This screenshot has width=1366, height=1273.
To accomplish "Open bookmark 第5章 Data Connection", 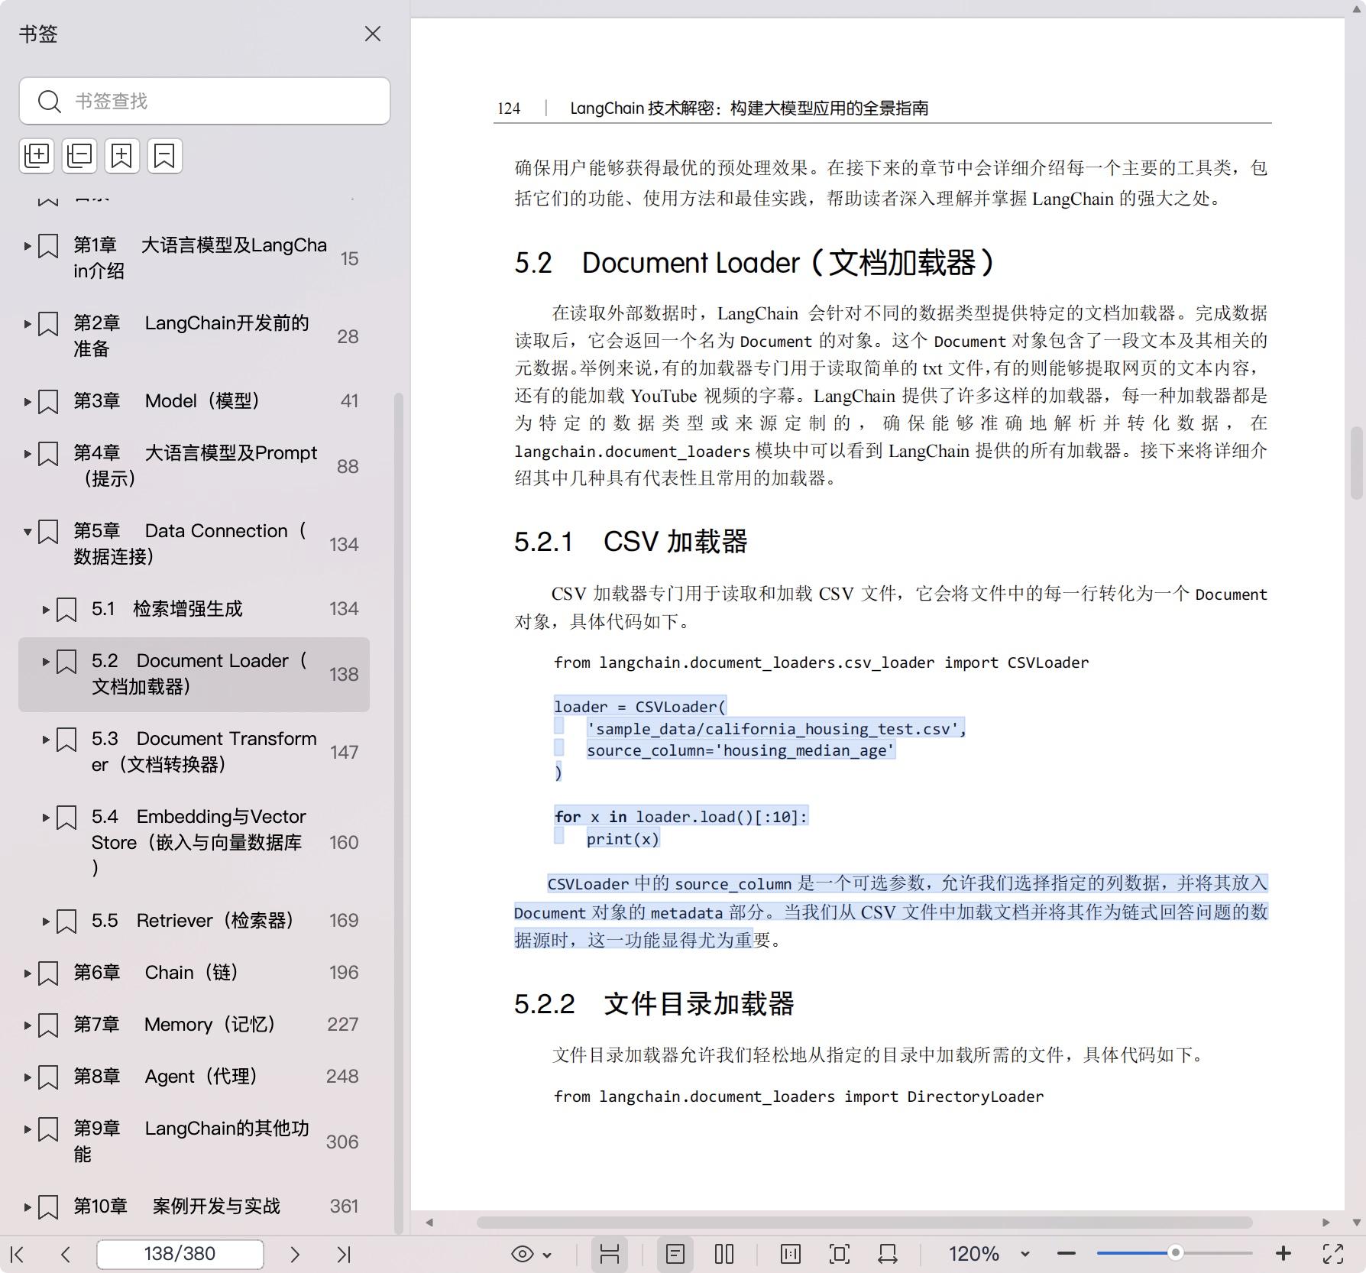I will pyautogui.click(x=190, y=543).
